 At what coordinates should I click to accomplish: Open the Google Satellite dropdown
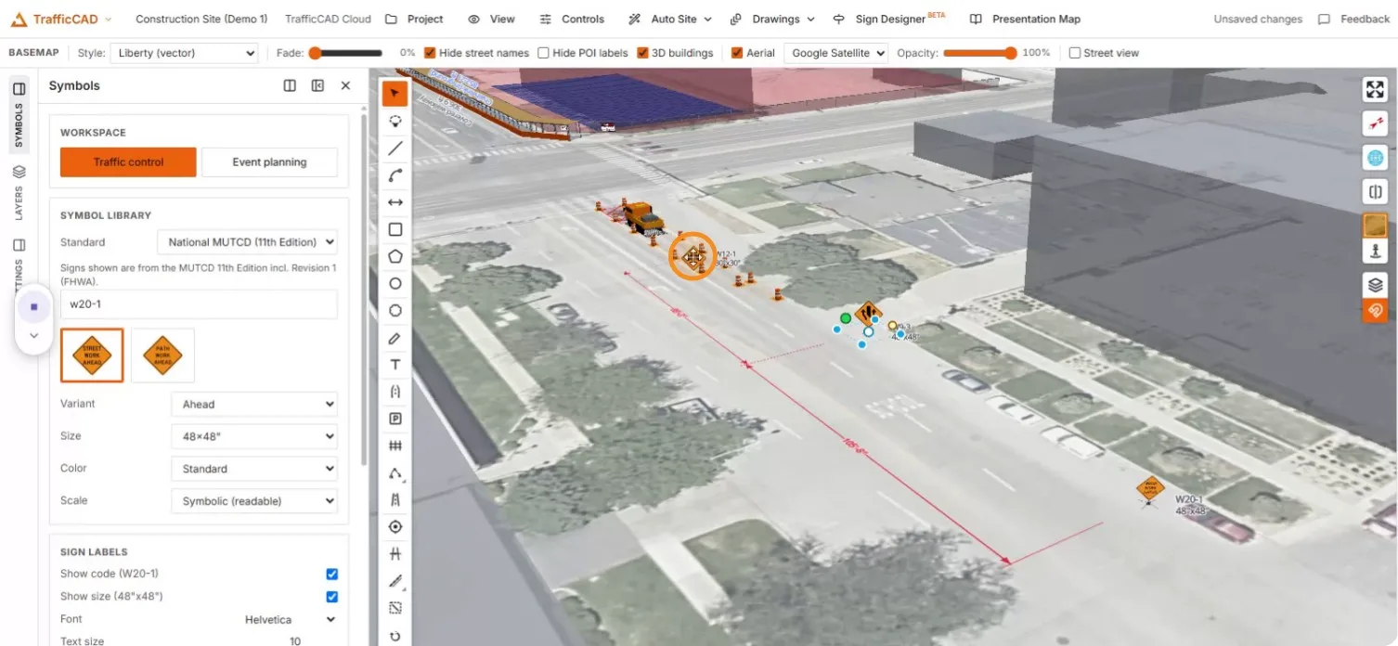tap(835, 53)
